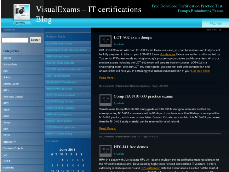The width and height of the screenshot is (229, 172).
Task: Click Read More under CompTIA N10-003 post
Action: coord(107,128)
